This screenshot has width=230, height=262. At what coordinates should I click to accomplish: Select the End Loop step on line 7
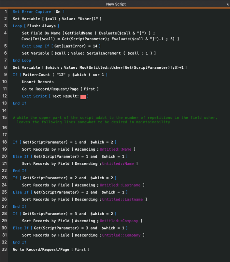coord(22,60)
